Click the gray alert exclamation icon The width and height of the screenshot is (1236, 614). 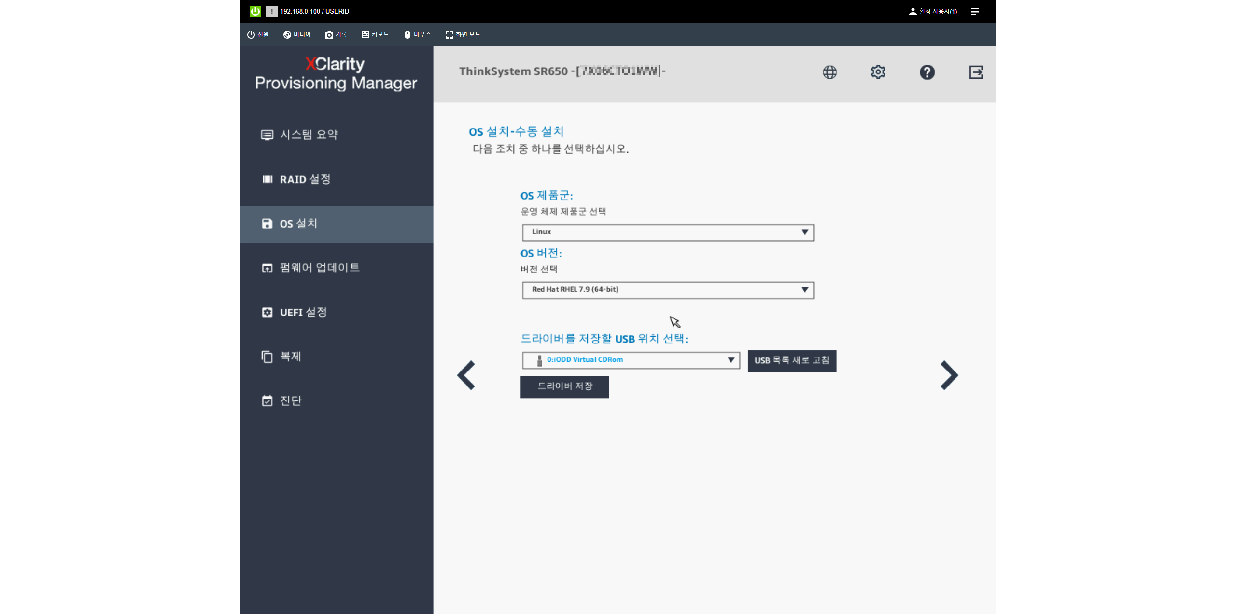[271, 11]
